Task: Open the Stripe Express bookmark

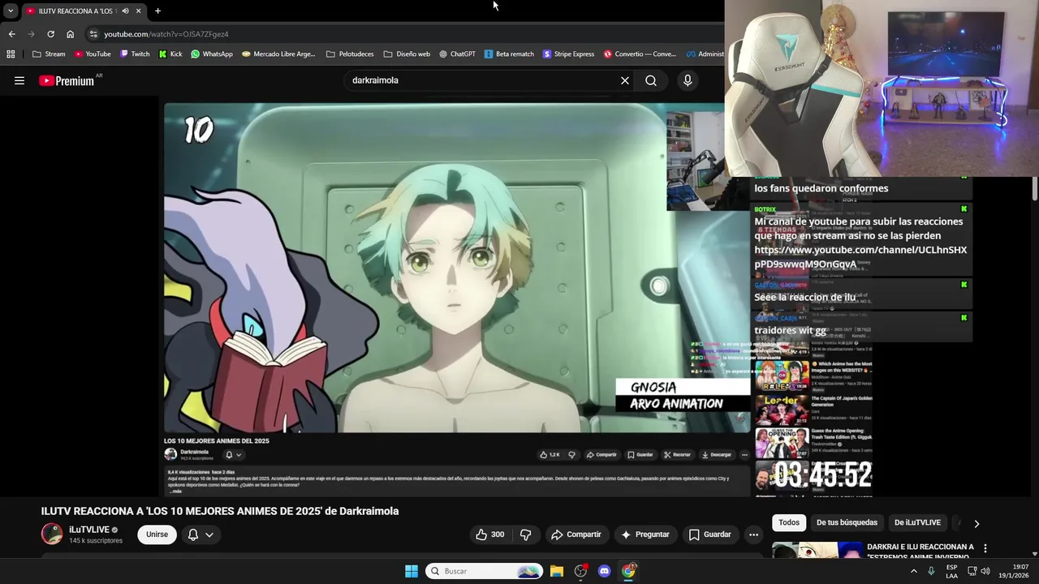Action: click(568, 54)
